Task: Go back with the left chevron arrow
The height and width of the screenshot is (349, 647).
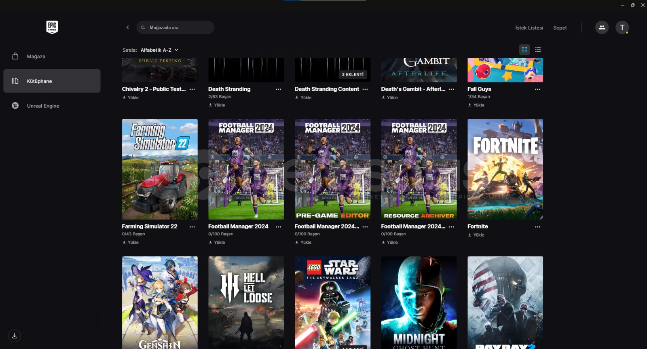Action: [128, 27]
